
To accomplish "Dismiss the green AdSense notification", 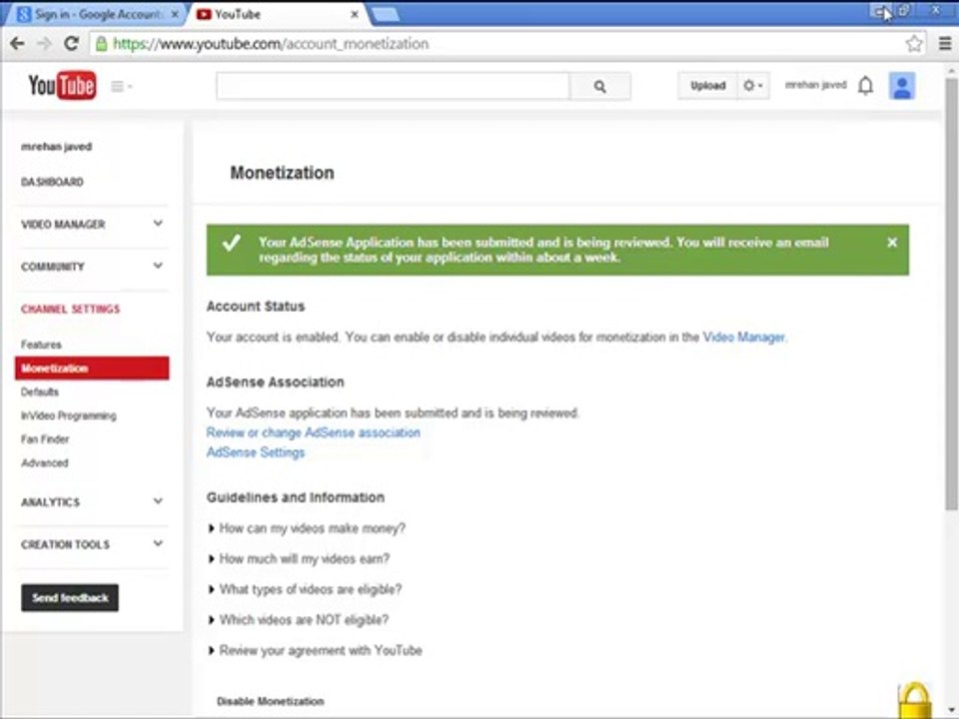I will (892, 242).
